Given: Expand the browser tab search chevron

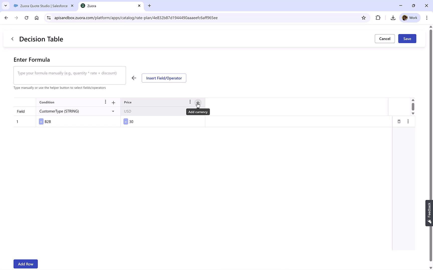Looking at the screenshot, I should [x=6, y=5].
